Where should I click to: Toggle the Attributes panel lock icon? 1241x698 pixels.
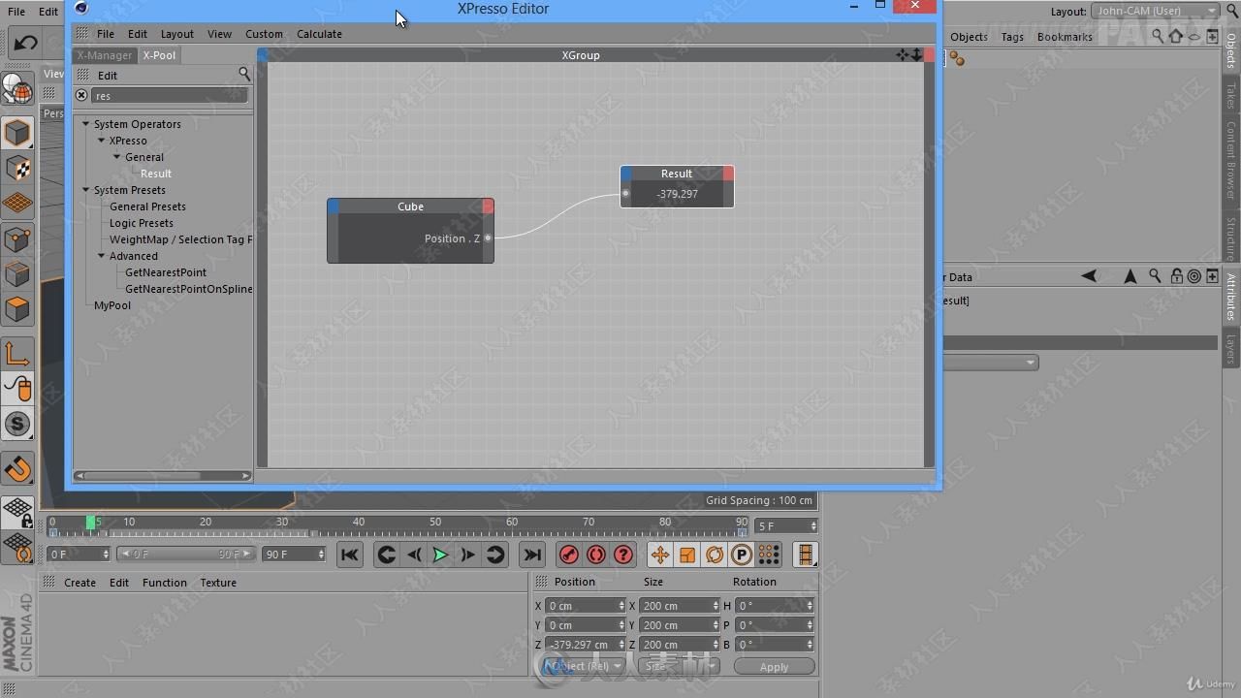pos(1176,276)
